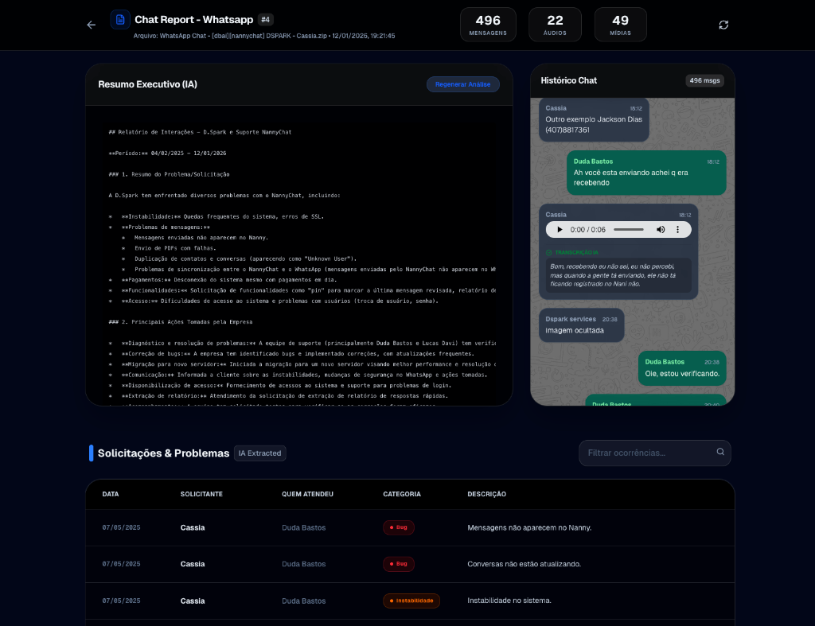Click the 22 ÁUDIOS counter card
The image size is (815, 626).
pos(555,24)
